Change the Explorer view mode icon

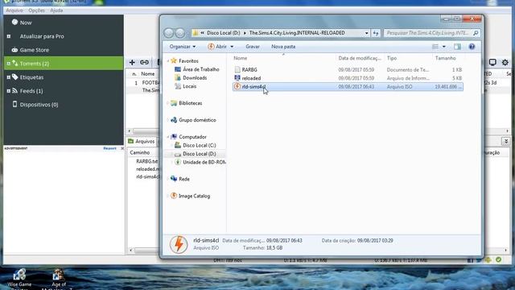(x=435, y=47)
